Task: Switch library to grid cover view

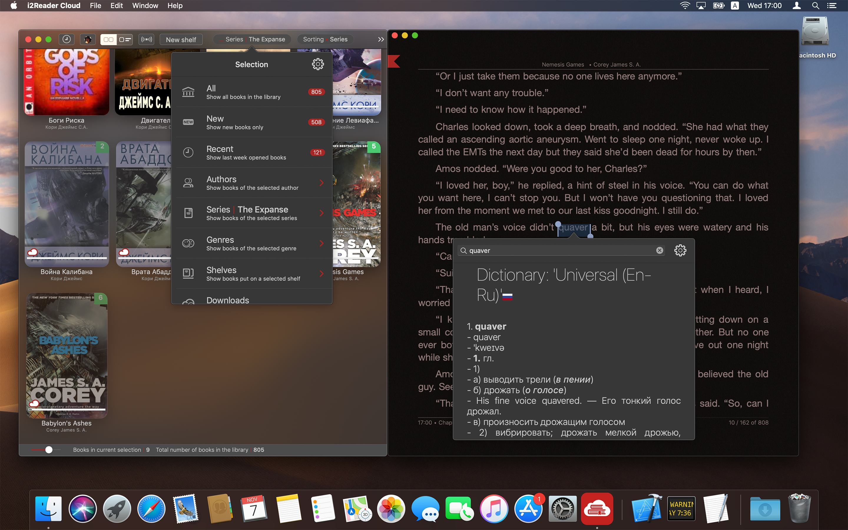Action: [108, 39]
